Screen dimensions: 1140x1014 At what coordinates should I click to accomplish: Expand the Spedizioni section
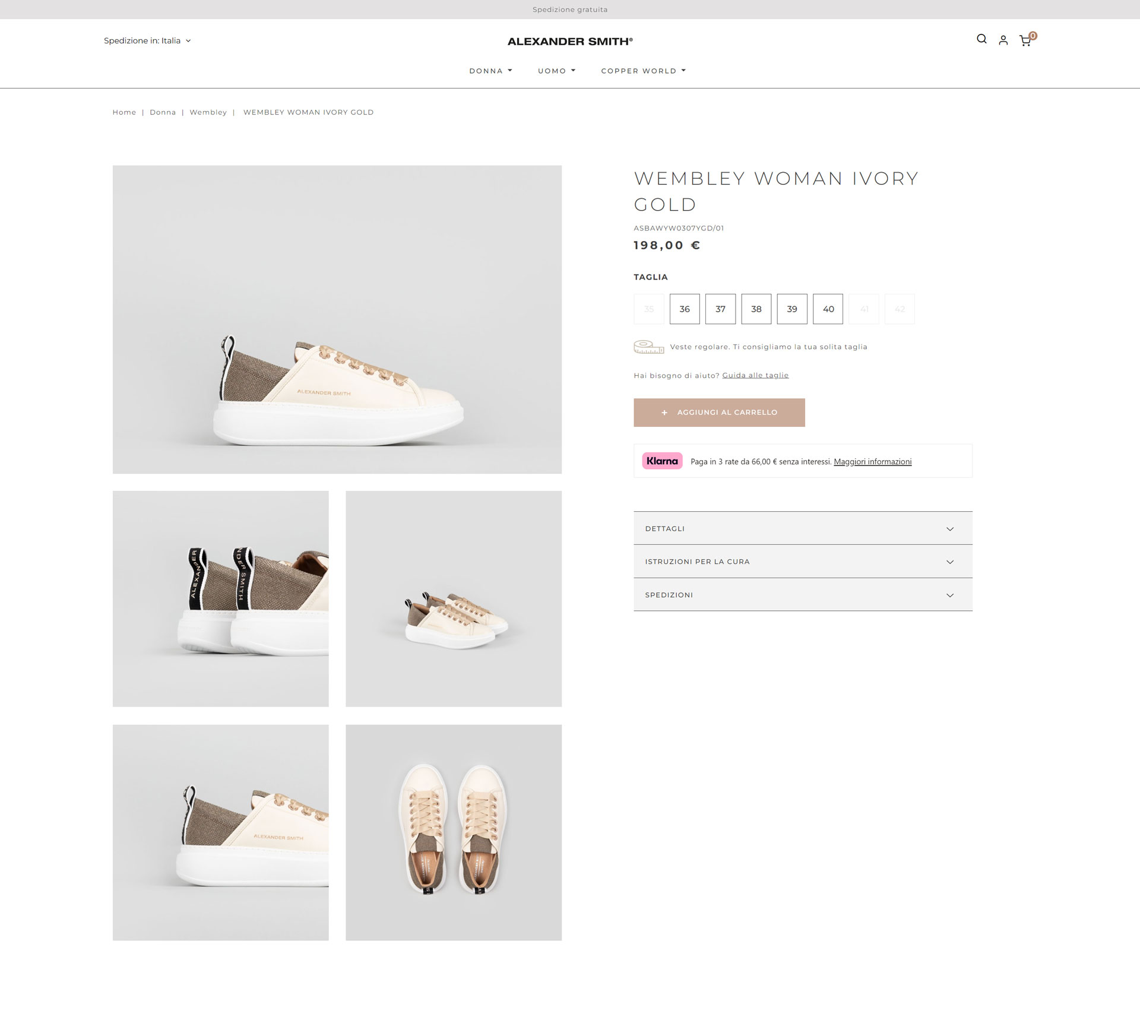pos(803,595)
